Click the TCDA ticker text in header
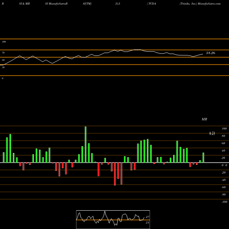 click(x=152, y=4)
